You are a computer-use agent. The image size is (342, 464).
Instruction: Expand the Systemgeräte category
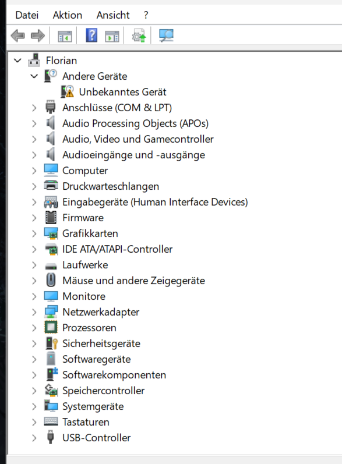pos(34,406)
